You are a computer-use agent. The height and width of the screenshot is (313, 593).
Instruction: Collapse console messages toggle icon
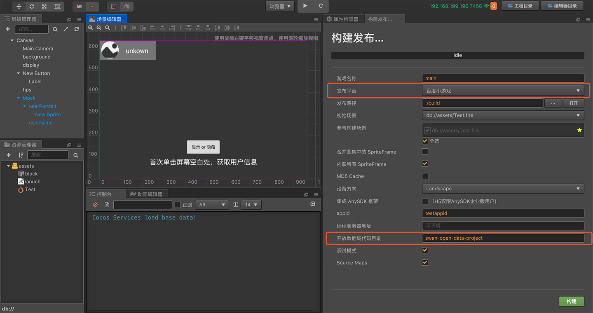313,204
